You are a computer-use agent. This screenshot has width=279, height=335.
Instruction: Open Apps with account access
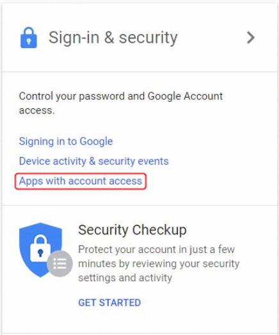click(81, 181)
